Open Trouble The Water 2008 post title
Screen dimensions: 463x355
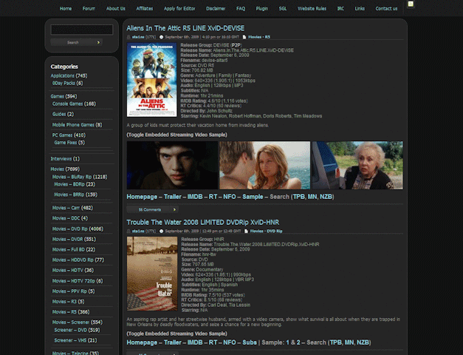click(x=203, y=222)
